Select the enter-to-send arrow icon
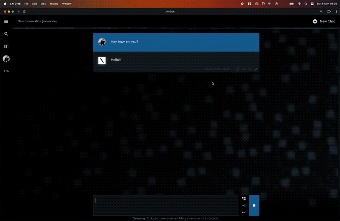The width and height of the screenshot is (340, 221). point(243,212)
